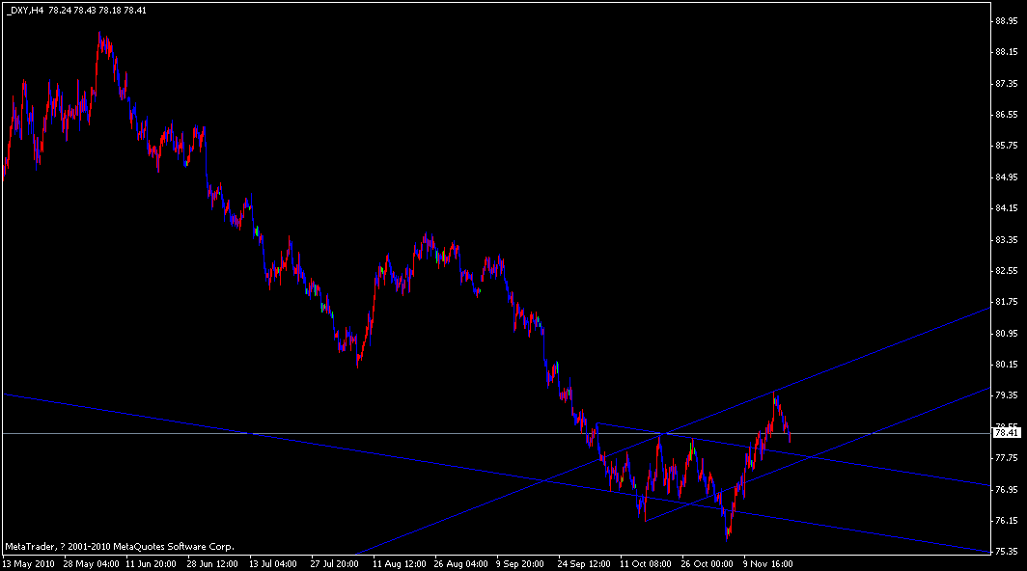Select the 11 Oct 08:00 time label
The image size is (1027, 571).
[645, 564]
